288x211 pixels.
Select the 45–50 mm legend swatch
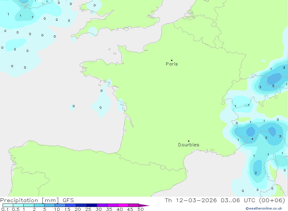point(134,205)
